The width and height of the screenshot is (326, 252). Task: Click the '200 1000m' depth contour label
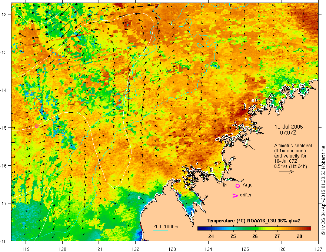[x=166, y=227]
